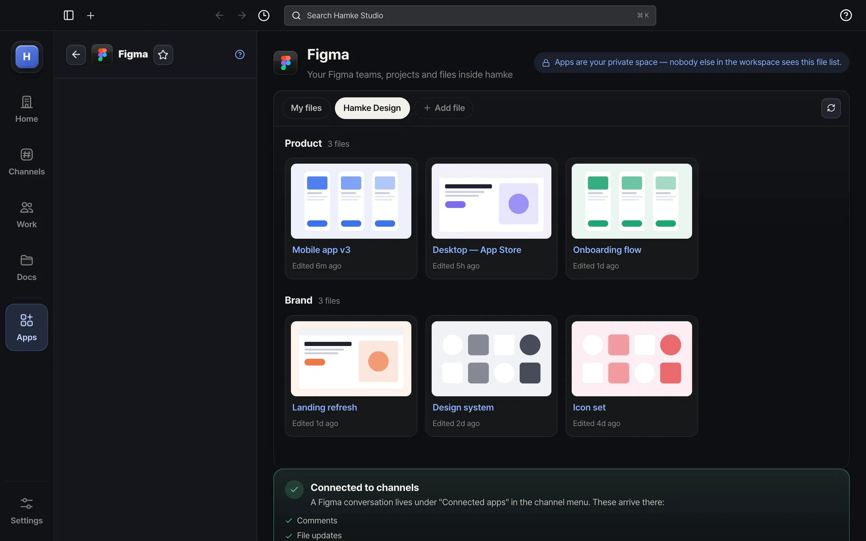
Task: Open the Design system thumbnail
Action: coord(491,359)
